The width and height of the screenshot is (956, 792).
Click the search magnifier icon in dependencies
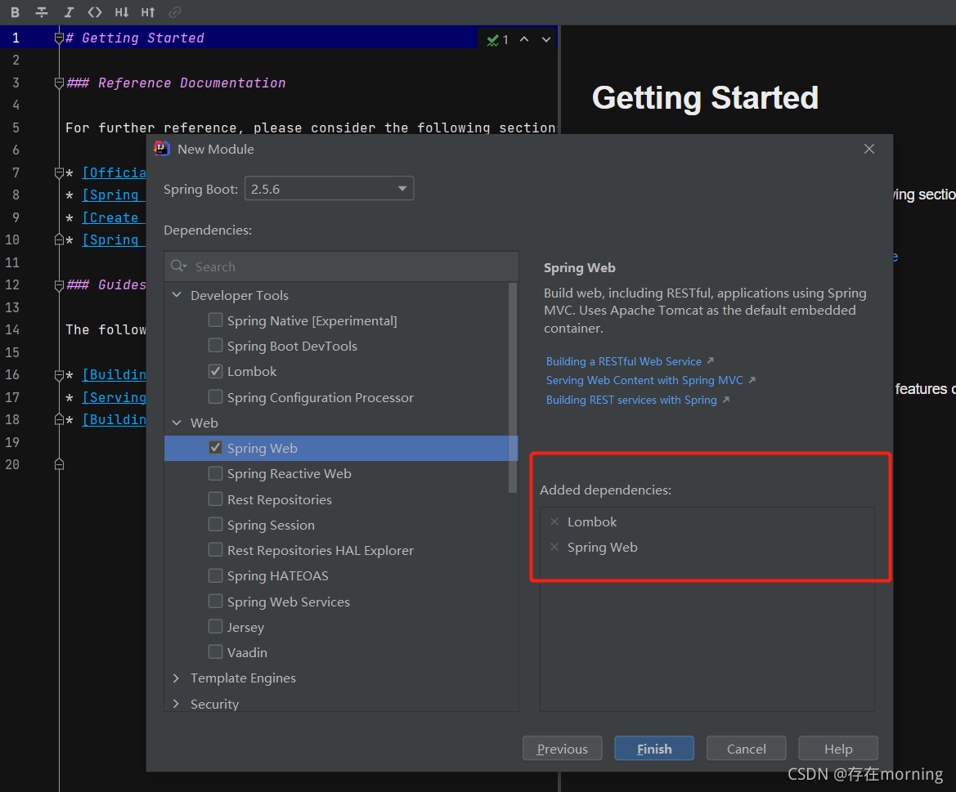pos(178,266)
